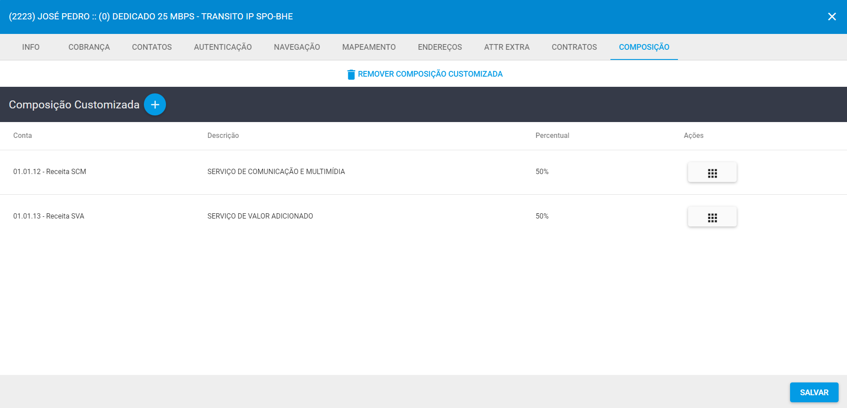Click the 50% value in Receita SVA row
Screen dimensions: 847x408
point(542,216)
